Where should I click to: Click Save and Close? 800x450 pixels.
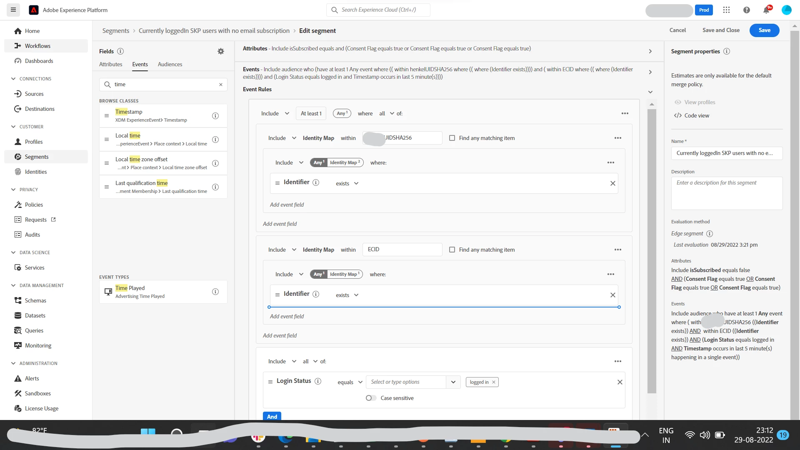[721, 30]
